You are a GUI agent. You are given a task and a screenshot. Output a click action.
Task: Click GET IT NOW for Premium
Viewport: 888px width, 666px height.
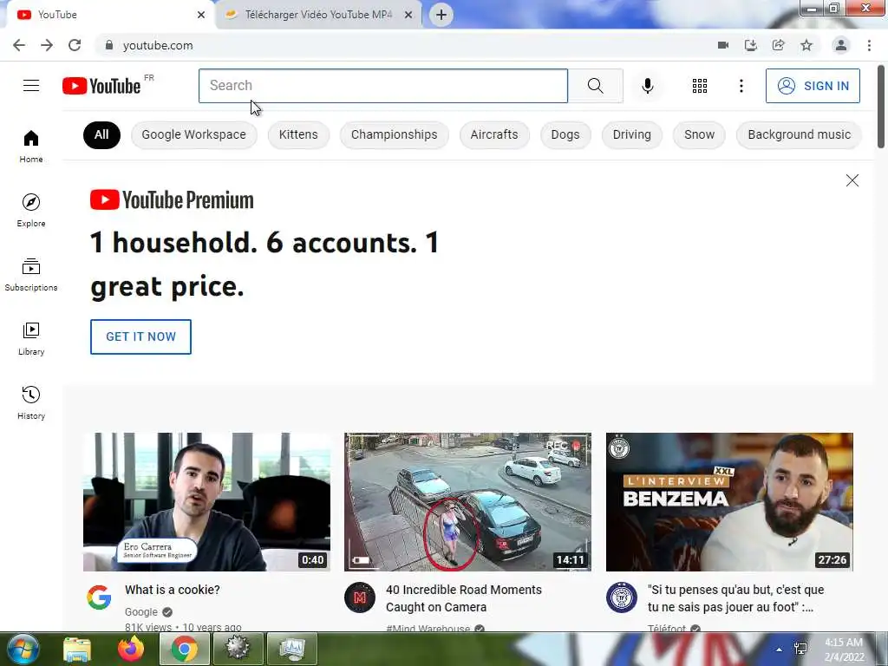[140, 336]
